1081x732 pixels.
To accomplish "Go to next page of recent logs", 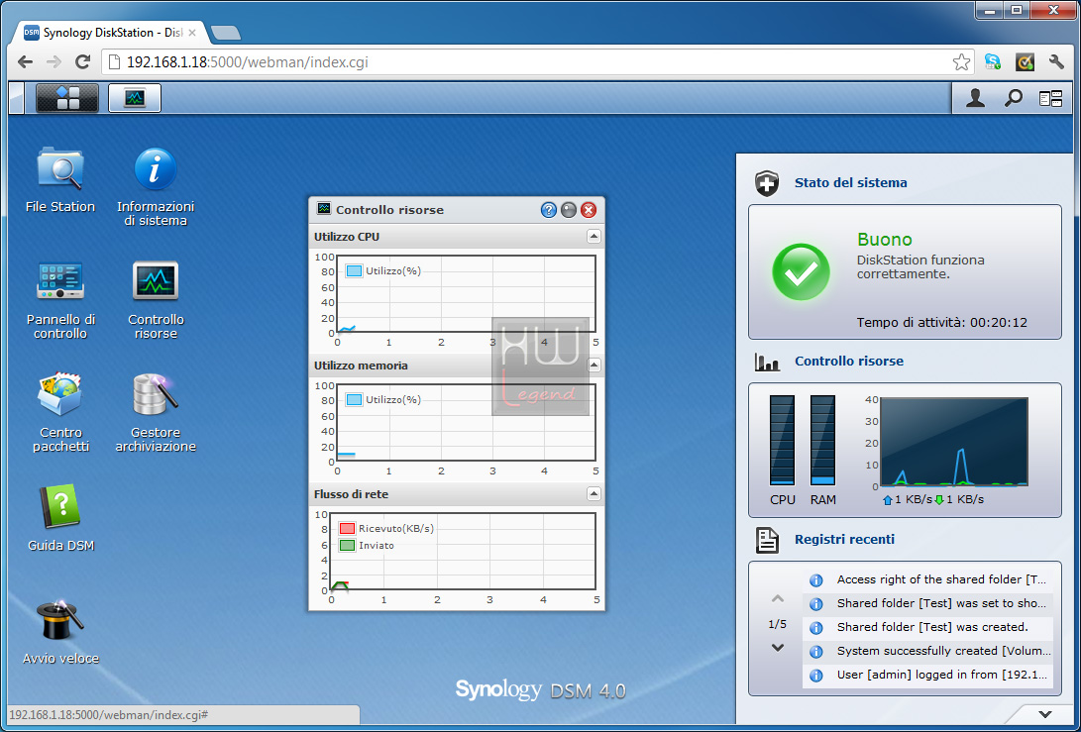I will point(778,648).
